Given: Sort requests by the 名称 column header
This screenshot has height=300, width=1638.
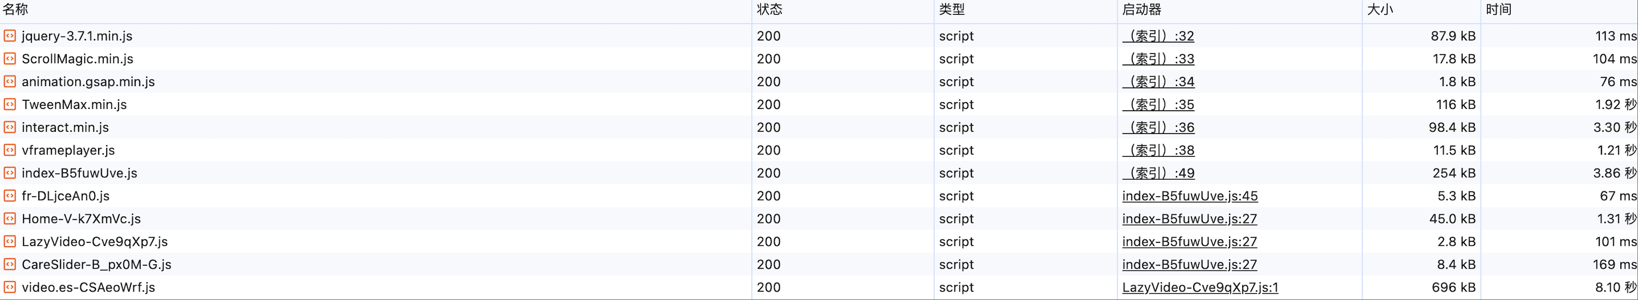Looking at the screenshot, I should point(15,10).
